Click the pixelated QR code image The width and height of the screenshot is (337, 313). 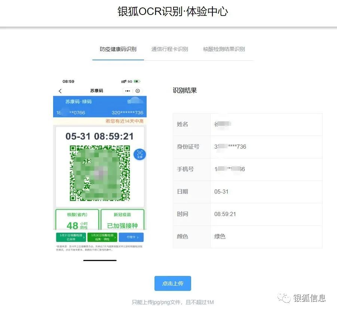click(x=100, y=173)
